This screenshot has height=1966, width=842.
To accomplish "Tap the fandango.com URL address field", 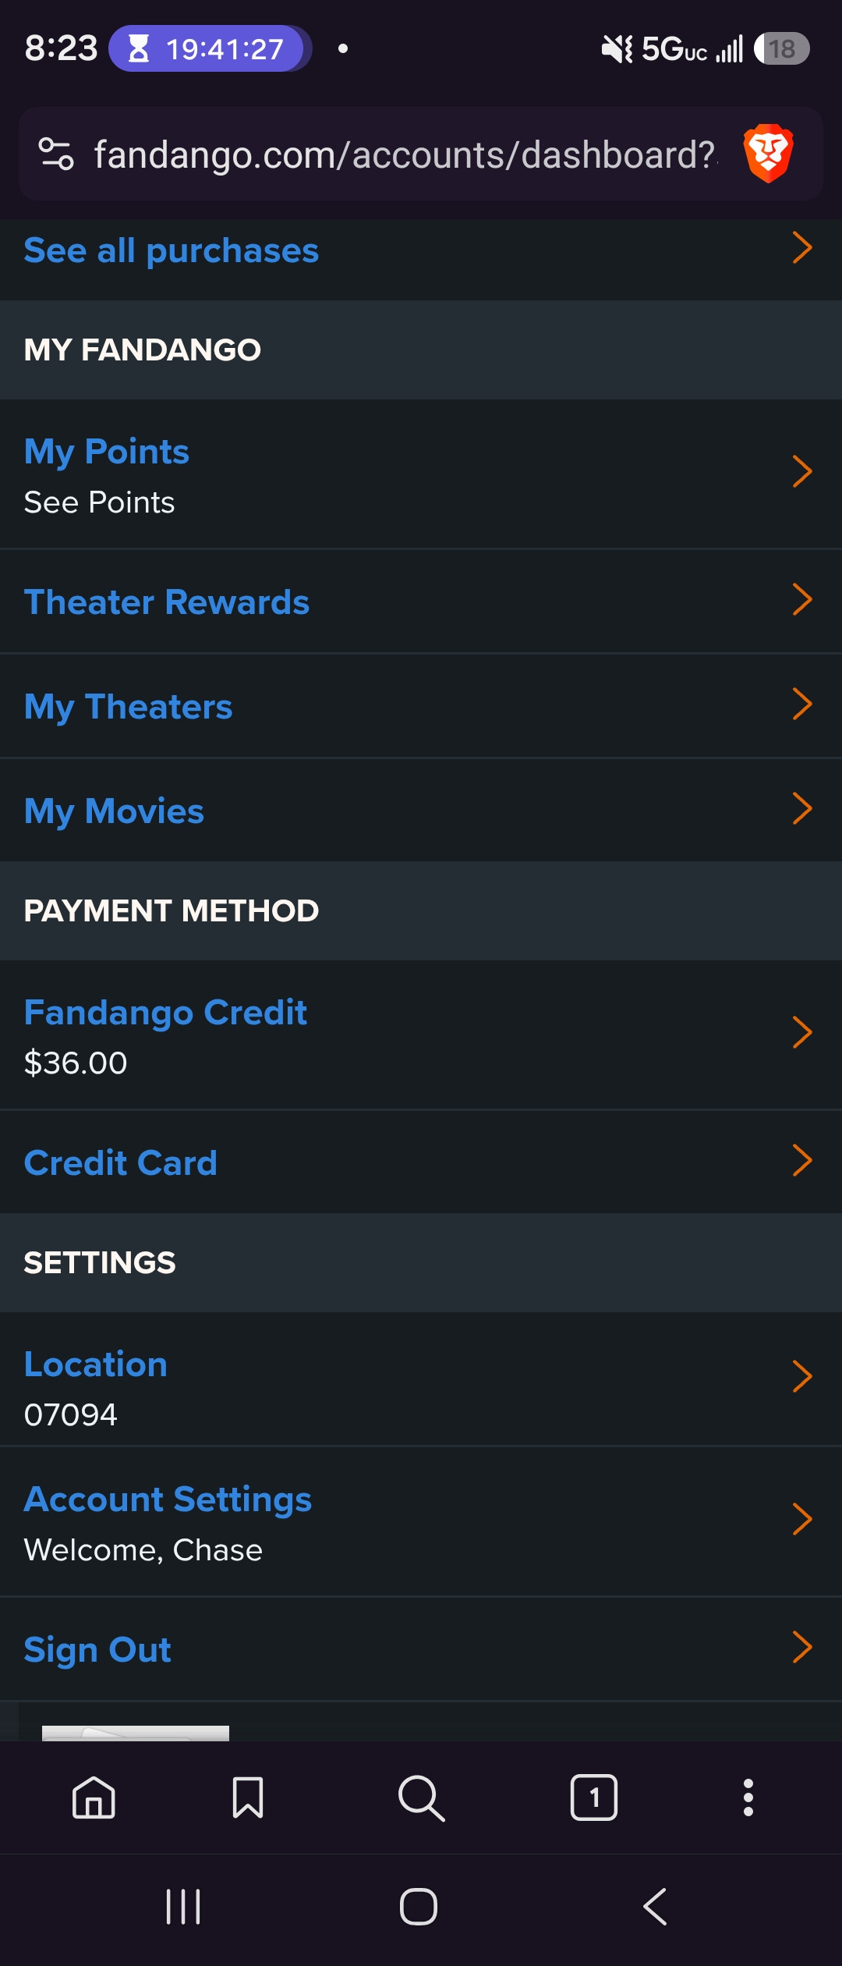I will click(405, 154).
